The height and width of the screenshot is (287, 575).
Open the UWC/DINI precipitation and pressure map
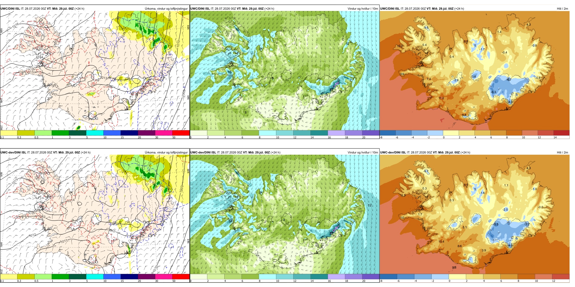tap(95, 71)
